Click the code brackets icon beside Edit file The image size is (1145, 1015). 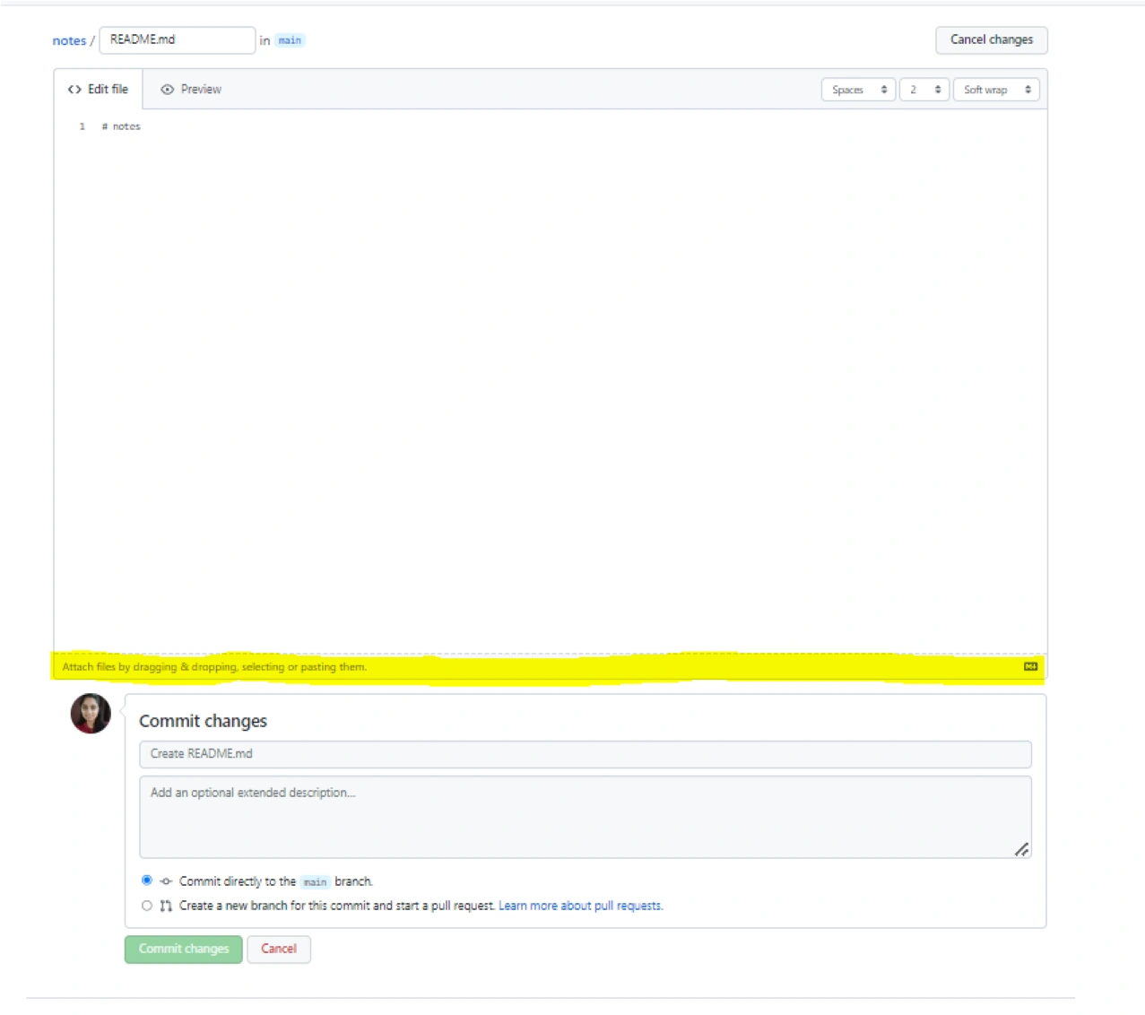74,90
